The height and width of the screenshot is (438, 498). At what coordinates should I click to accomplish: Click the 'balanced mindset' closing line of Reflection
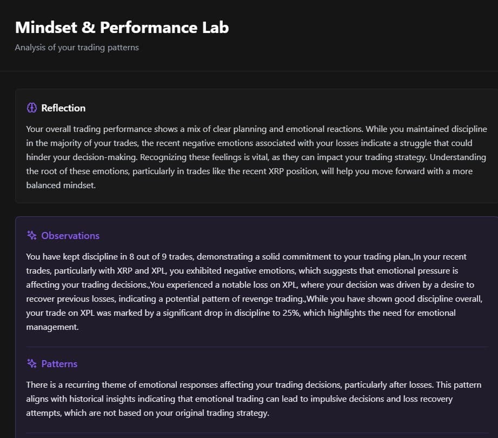point(60,185)
